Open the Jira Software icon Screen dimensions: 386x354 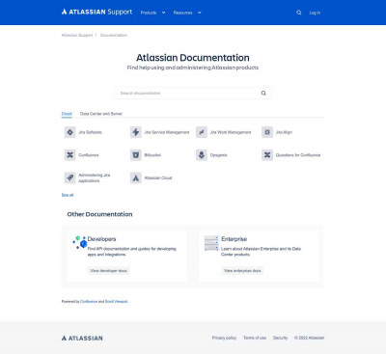pyautogui.click(x=69, y=132)
